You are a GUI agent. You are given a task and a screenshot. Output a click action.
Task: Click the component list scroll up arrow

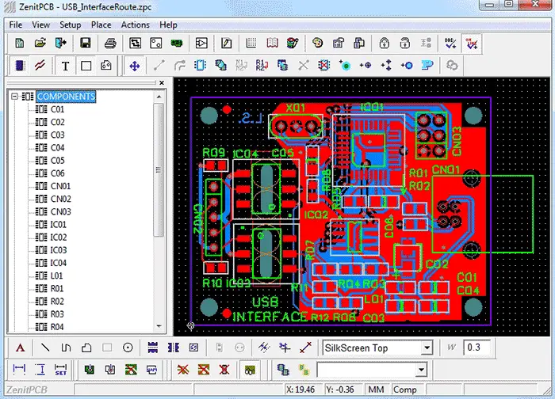click(x=159, y=97)
